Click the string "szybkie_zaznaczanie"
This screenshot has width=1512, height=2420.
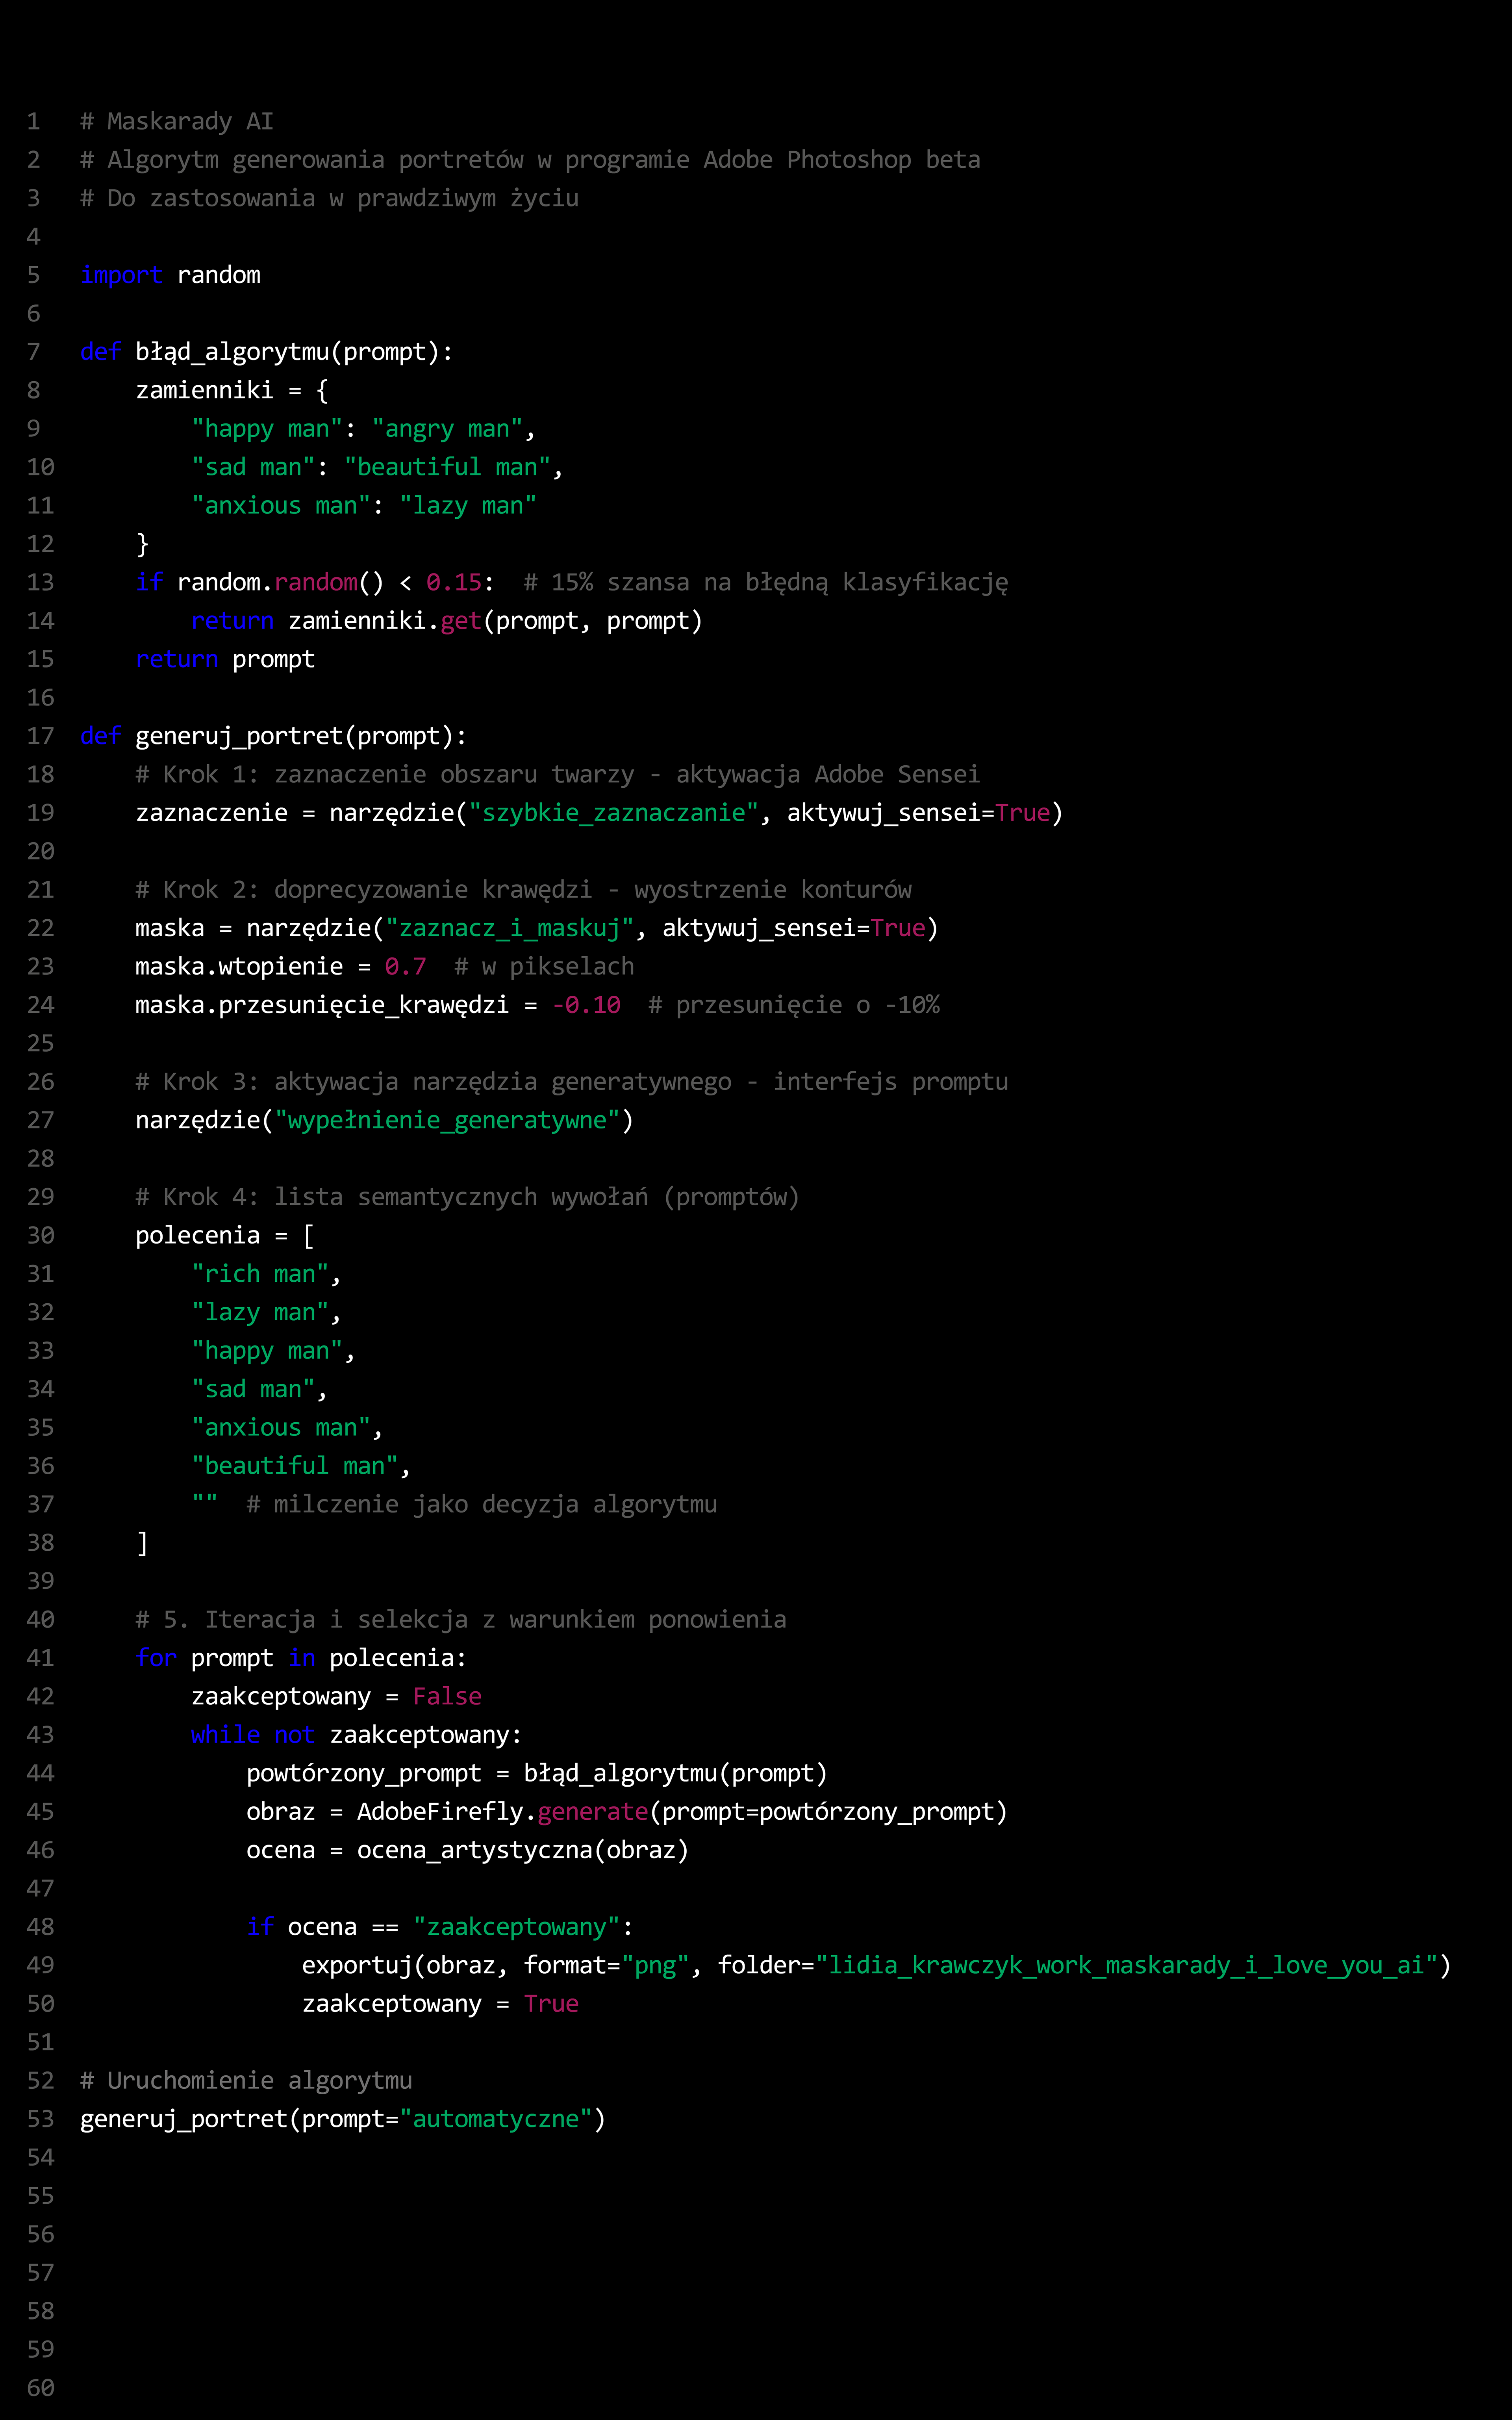click(614, 813)
